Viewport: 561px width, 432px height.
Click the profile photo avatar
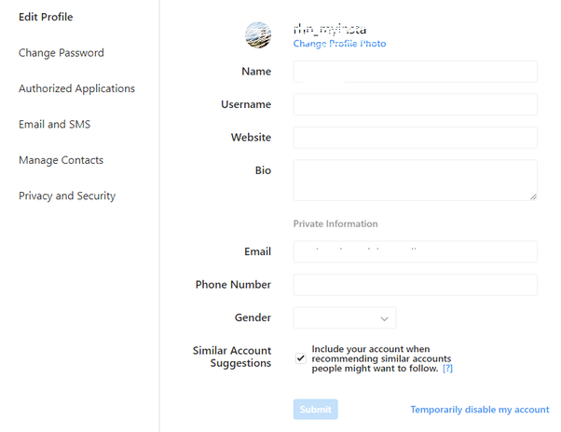pos(258,35)
